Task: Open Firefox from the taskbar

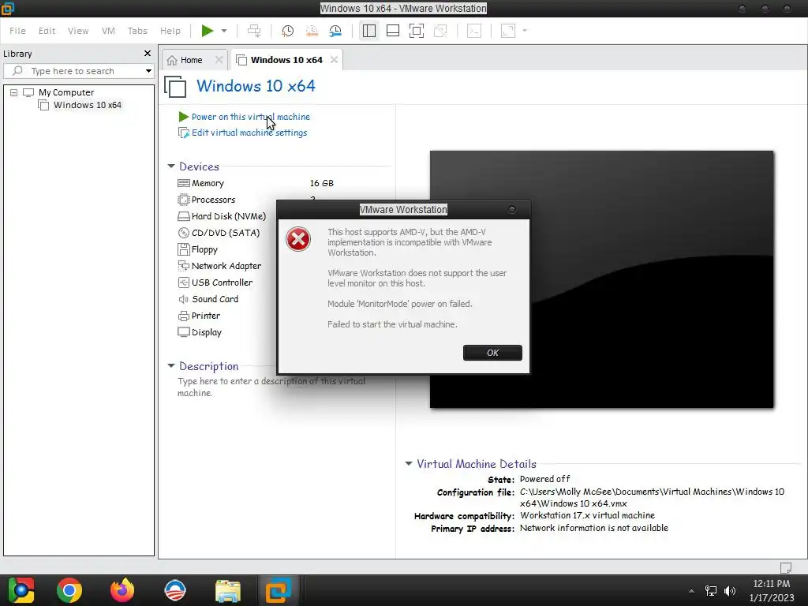Action: [x=122, y=590]
